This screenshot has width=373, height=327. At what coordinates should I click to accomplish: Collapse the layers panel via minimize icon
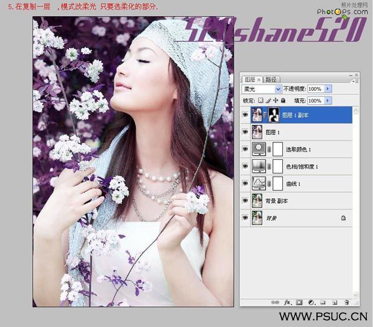pos(351,75)
